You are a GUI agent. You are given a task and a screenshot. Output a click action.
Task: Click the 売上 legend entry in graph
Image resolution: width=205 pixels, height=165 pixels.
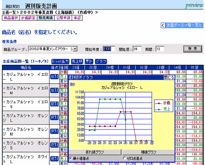[x=163, y=109]
